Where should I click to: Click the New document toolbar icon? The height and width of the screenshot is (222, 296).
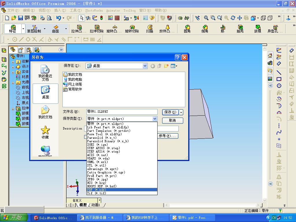tap(7, 18)
